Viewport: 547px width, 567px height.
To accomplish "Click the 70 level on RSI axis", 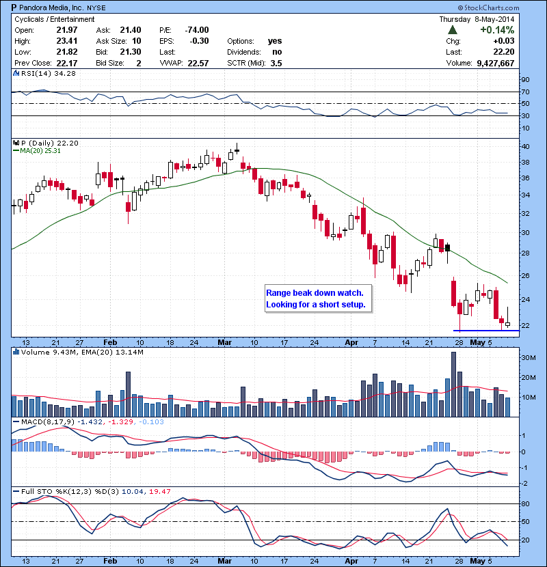I will 525,92.
